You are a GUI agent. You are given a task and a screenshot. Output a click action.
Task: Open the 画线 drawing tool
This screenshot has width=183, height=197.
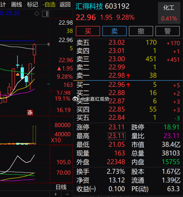point(16,5)
